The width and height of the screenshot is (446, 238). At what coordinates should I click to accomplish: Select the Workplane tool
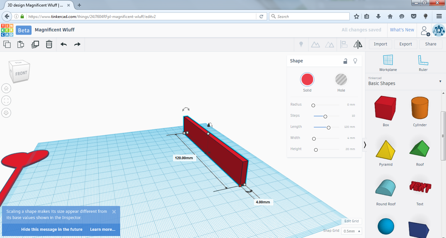[388, 63]
